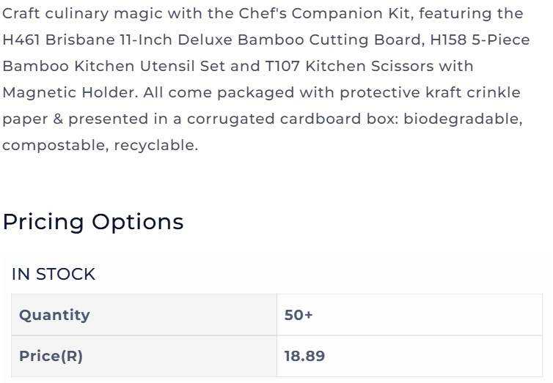This screenshot has height=383, width=553.
Task: Click Bamboo Kitchen Utensil Set text
Action: click(114, 66)
